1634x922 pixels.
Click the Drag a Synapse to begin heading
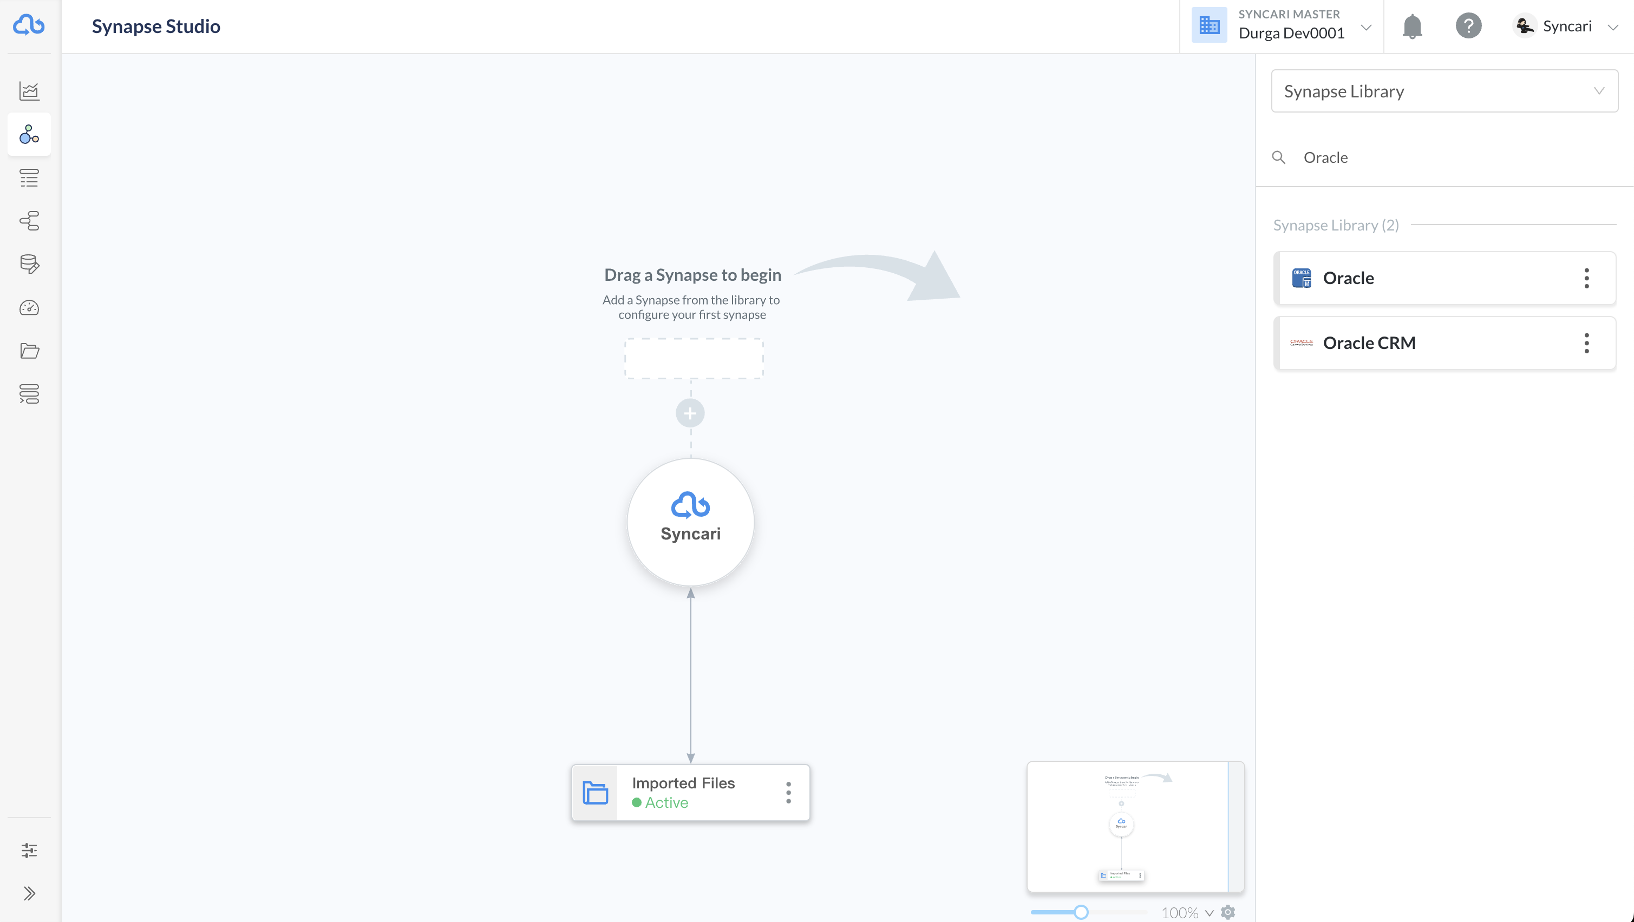(692, 274)
